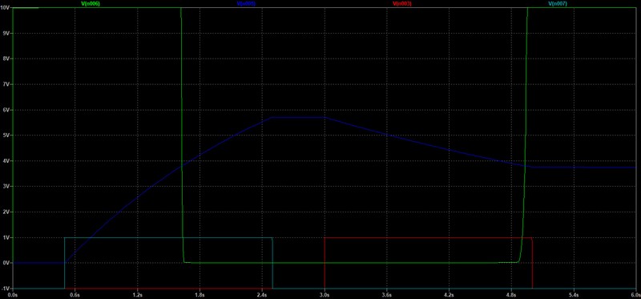
Task: Select the 6.0s time axis label
Action: click(635, 294)
